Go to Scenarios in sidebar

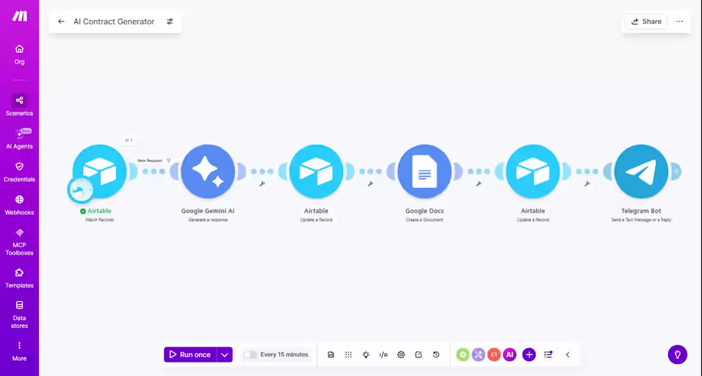pyautogui.click(x=19, y=106)
